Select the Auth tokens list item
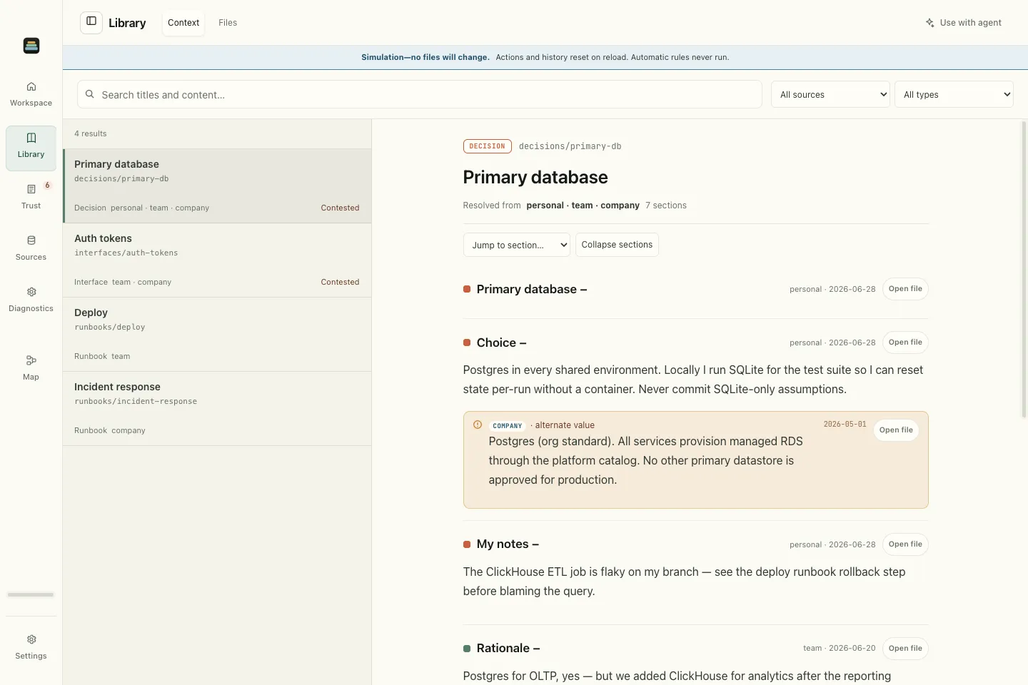 tap(217, 260)
